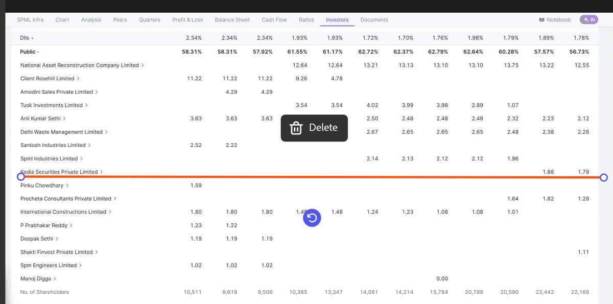Click Public holding value 56.73%
613x304 pixels.
(x=579, y=52)
